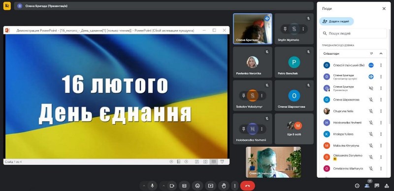The image size is (394, 191).
Task: Collapse the Співавтори participants section
Action: (381, 54)
